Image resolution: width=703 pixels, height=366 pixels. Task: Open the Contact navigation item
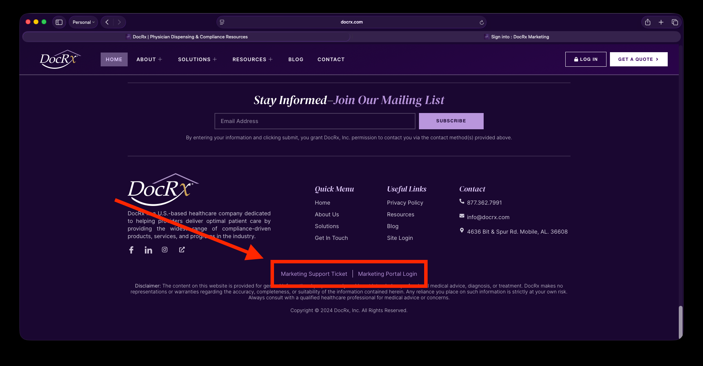pyautogui.click(x=331, y=59)
